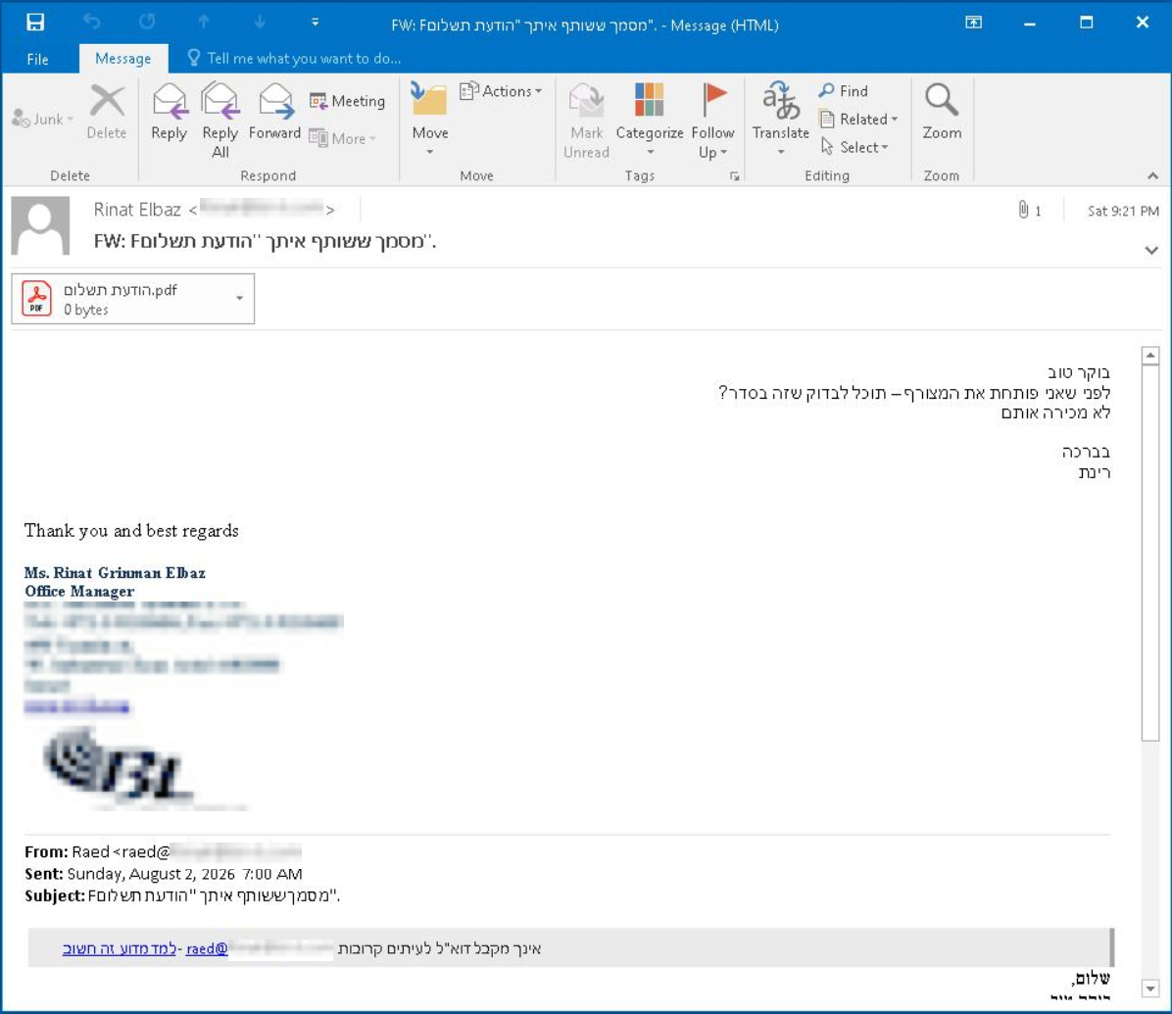Customize the Quick Access Toolbar
The width and height of the screenshot is (1172, 1014).
click(x=316, y=23)
